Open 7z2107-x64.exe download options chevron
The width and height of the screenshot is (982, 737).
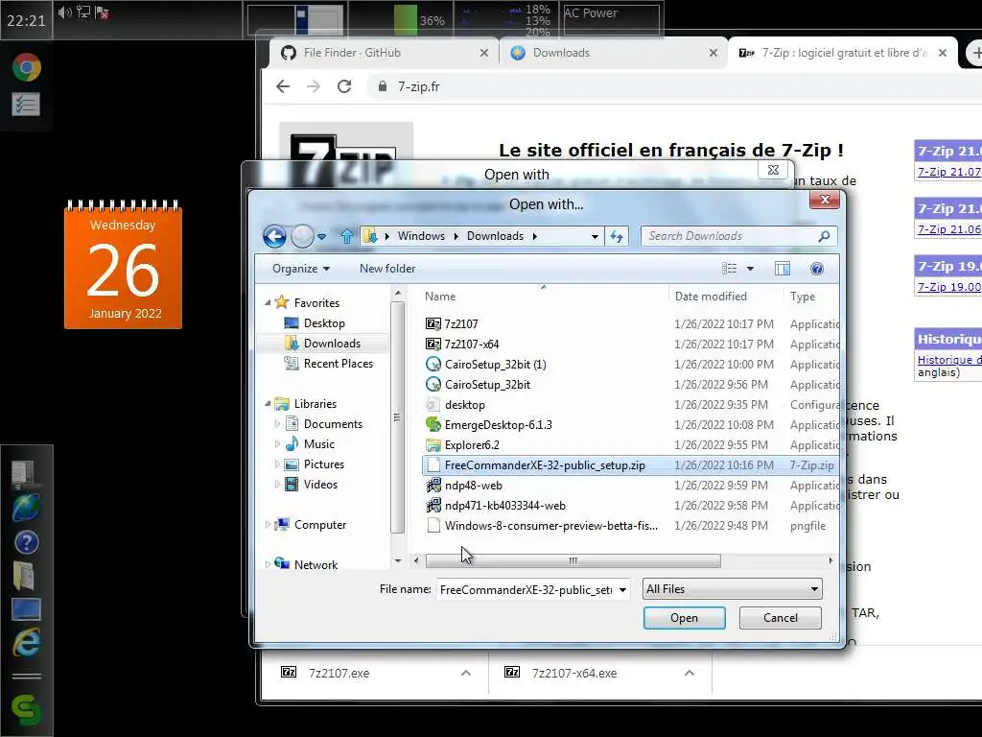pos(690,673)
